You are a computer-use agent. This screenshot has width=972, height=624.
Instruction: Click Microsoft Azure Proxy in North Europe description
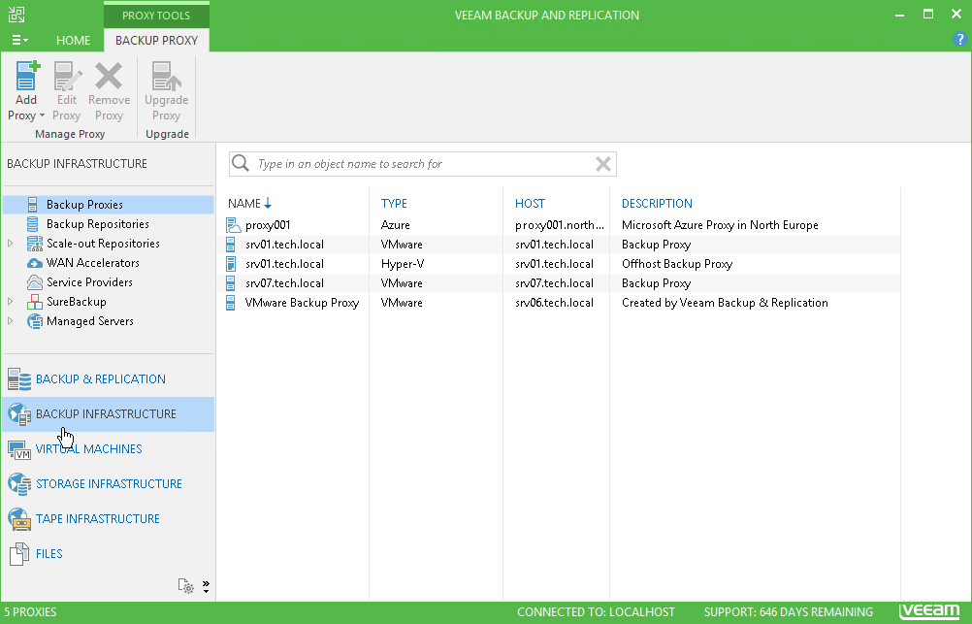[x=720, y=225]
